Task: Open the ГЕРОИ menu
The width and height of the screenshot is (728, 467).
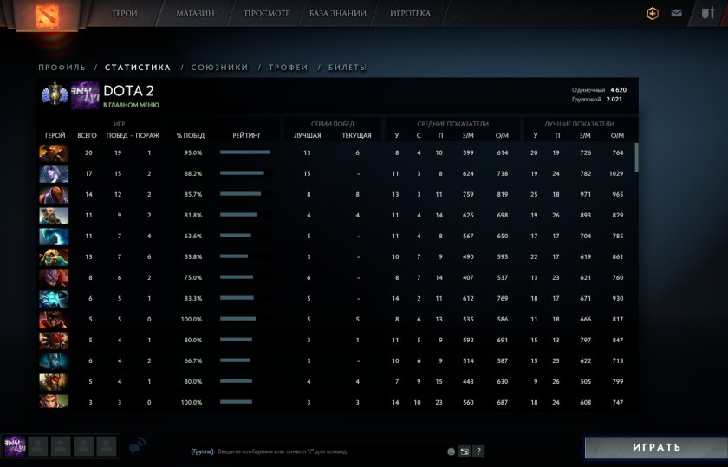Action: (x=125, y=14)
